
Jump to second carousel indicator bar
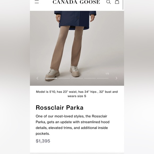(64, 78)
